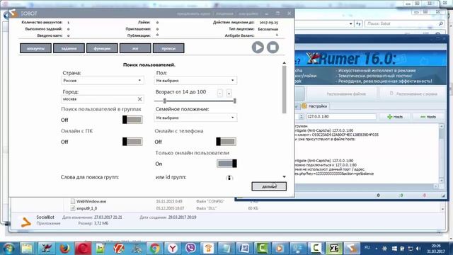Turn off Только онлайн пользователи switch

pos(226,164)
